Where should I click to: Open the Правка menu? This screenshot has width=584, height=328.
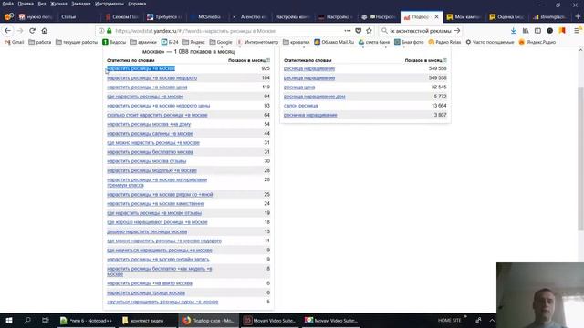coord(26,4)
